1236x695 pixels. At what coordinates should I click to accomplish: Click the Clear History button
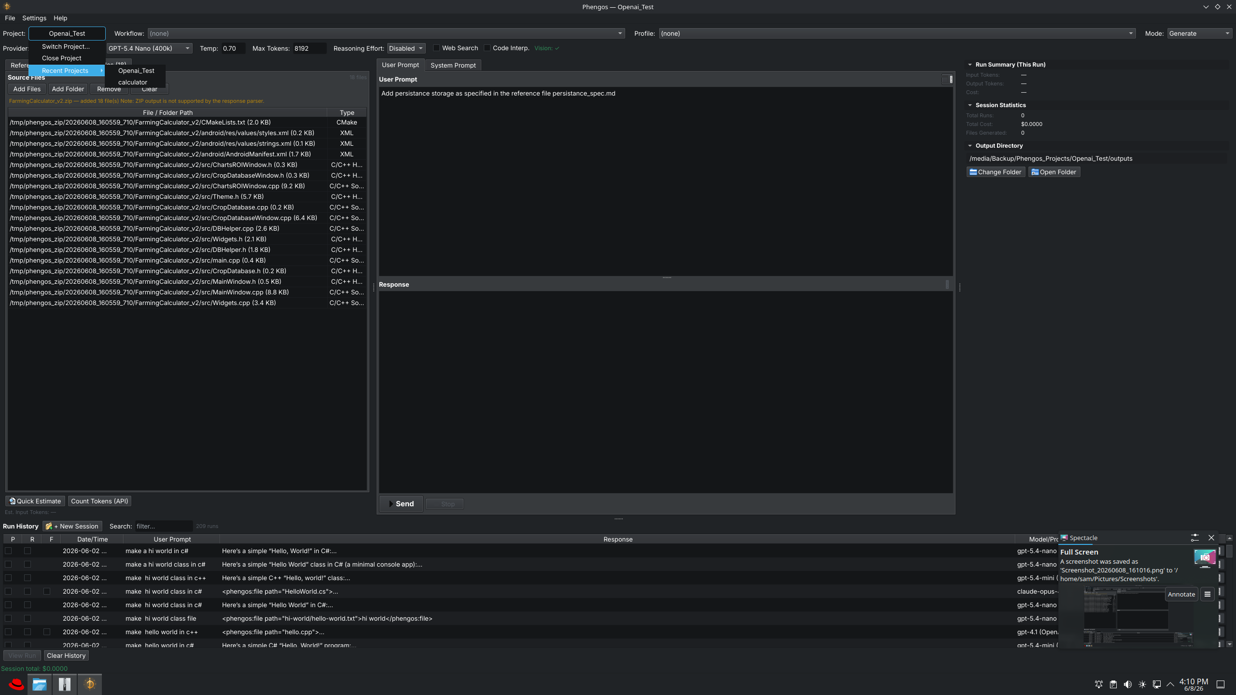tap(66, 655)
